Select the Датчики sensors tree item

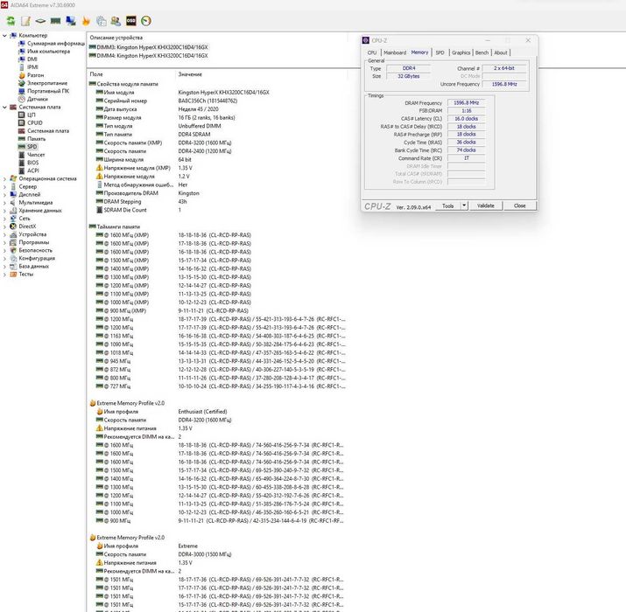tap(37, 99)
